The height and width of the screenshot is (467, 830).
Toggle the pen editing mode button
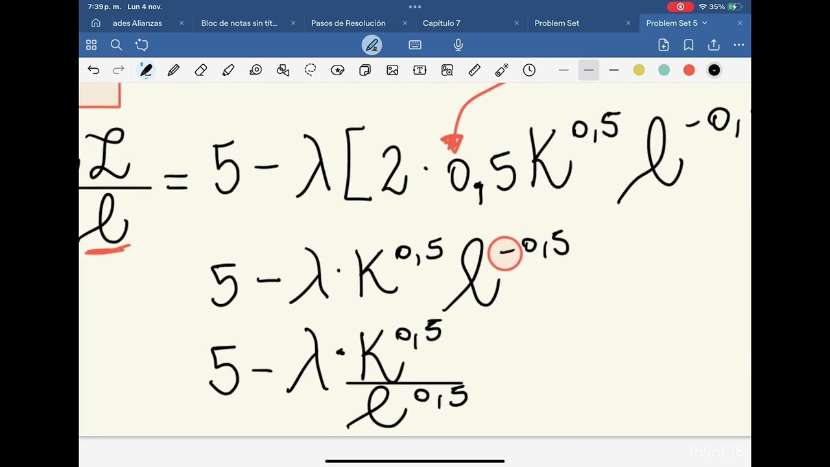pyautogui.click(x=372, y=45)
